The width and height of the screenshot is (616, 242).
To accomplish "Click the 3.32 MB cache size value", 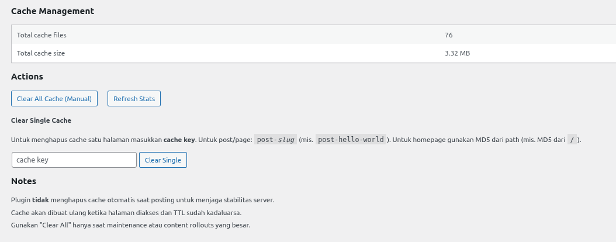I will click(457, 53).
